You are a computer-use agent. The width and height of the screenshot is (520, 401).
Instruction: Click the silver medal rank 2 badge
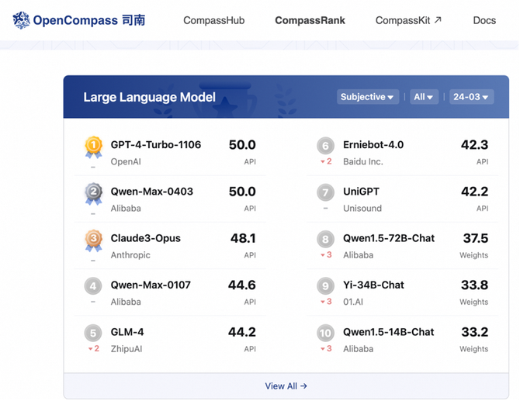click(x=93, y=194)
